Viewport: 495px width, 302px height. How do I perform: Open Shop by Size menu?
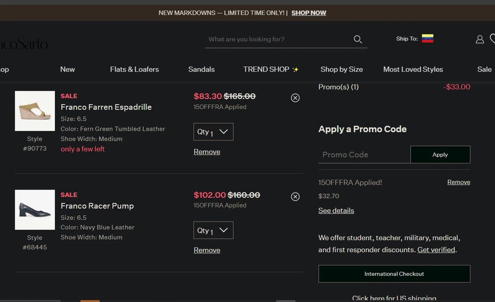342,69
